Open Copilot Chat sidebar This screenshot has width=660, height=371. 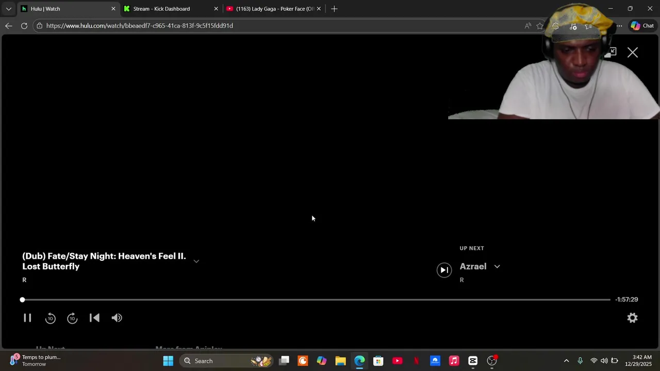(642, 26)
